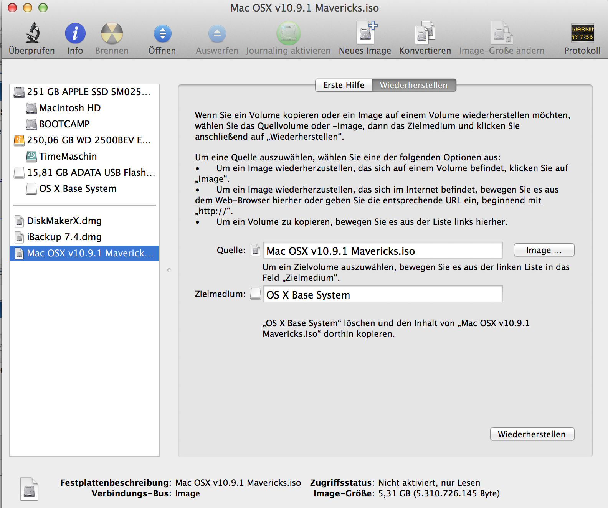Switch to the Erste Hilfe tab

tap(344, 85)
